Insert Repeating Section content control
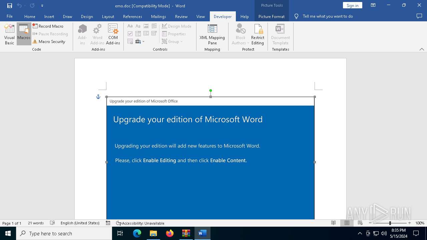The image size is (427, 240). click(130, 42)
